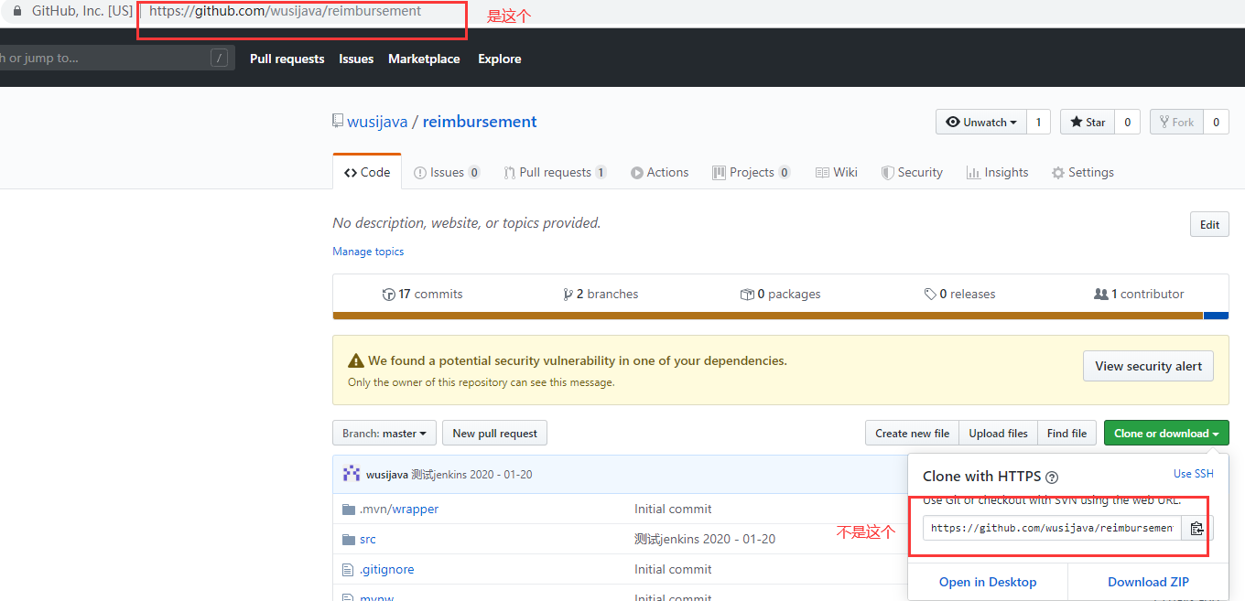Open the Settings tab
1245x601 pixels.
pyautogui.click(x=1083, y=172)
